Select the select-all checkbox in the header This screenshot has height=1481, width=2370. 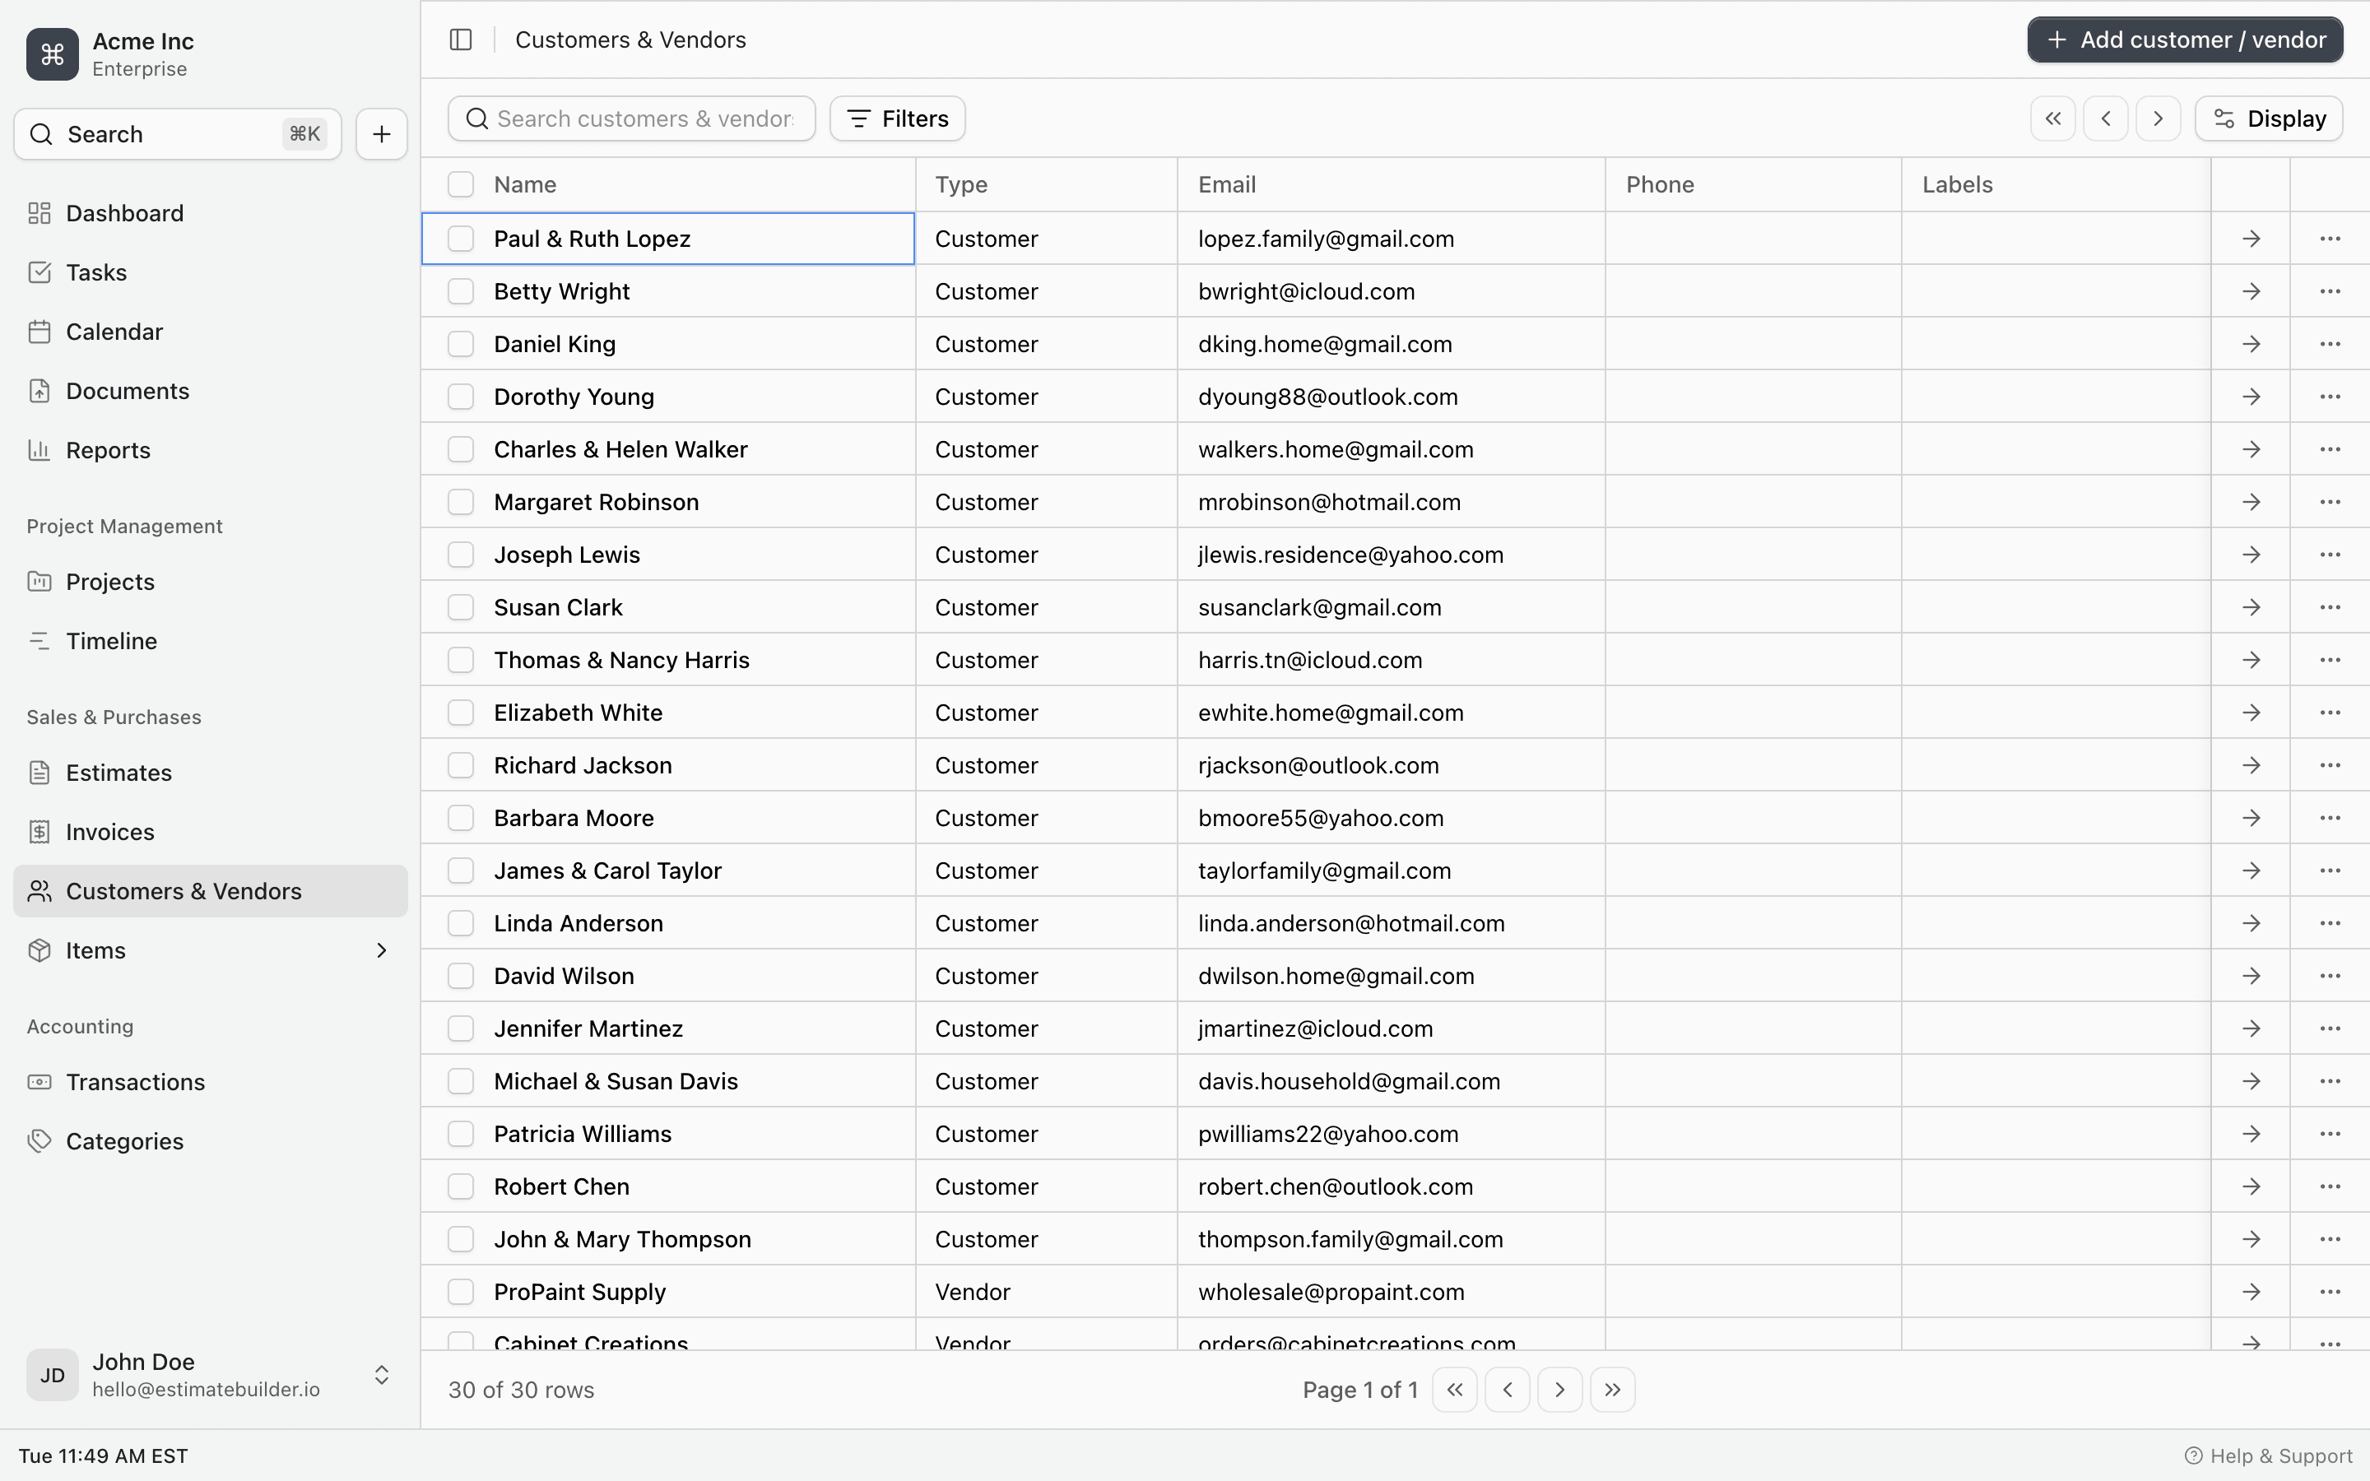click(462, 183)
